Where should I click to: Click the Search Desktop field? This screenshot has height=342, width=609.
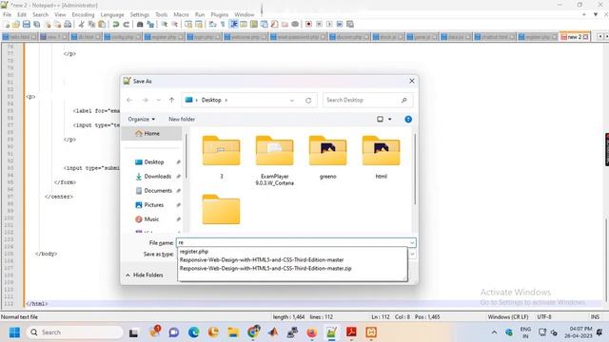pyautogui.click(x=367, y=100)
